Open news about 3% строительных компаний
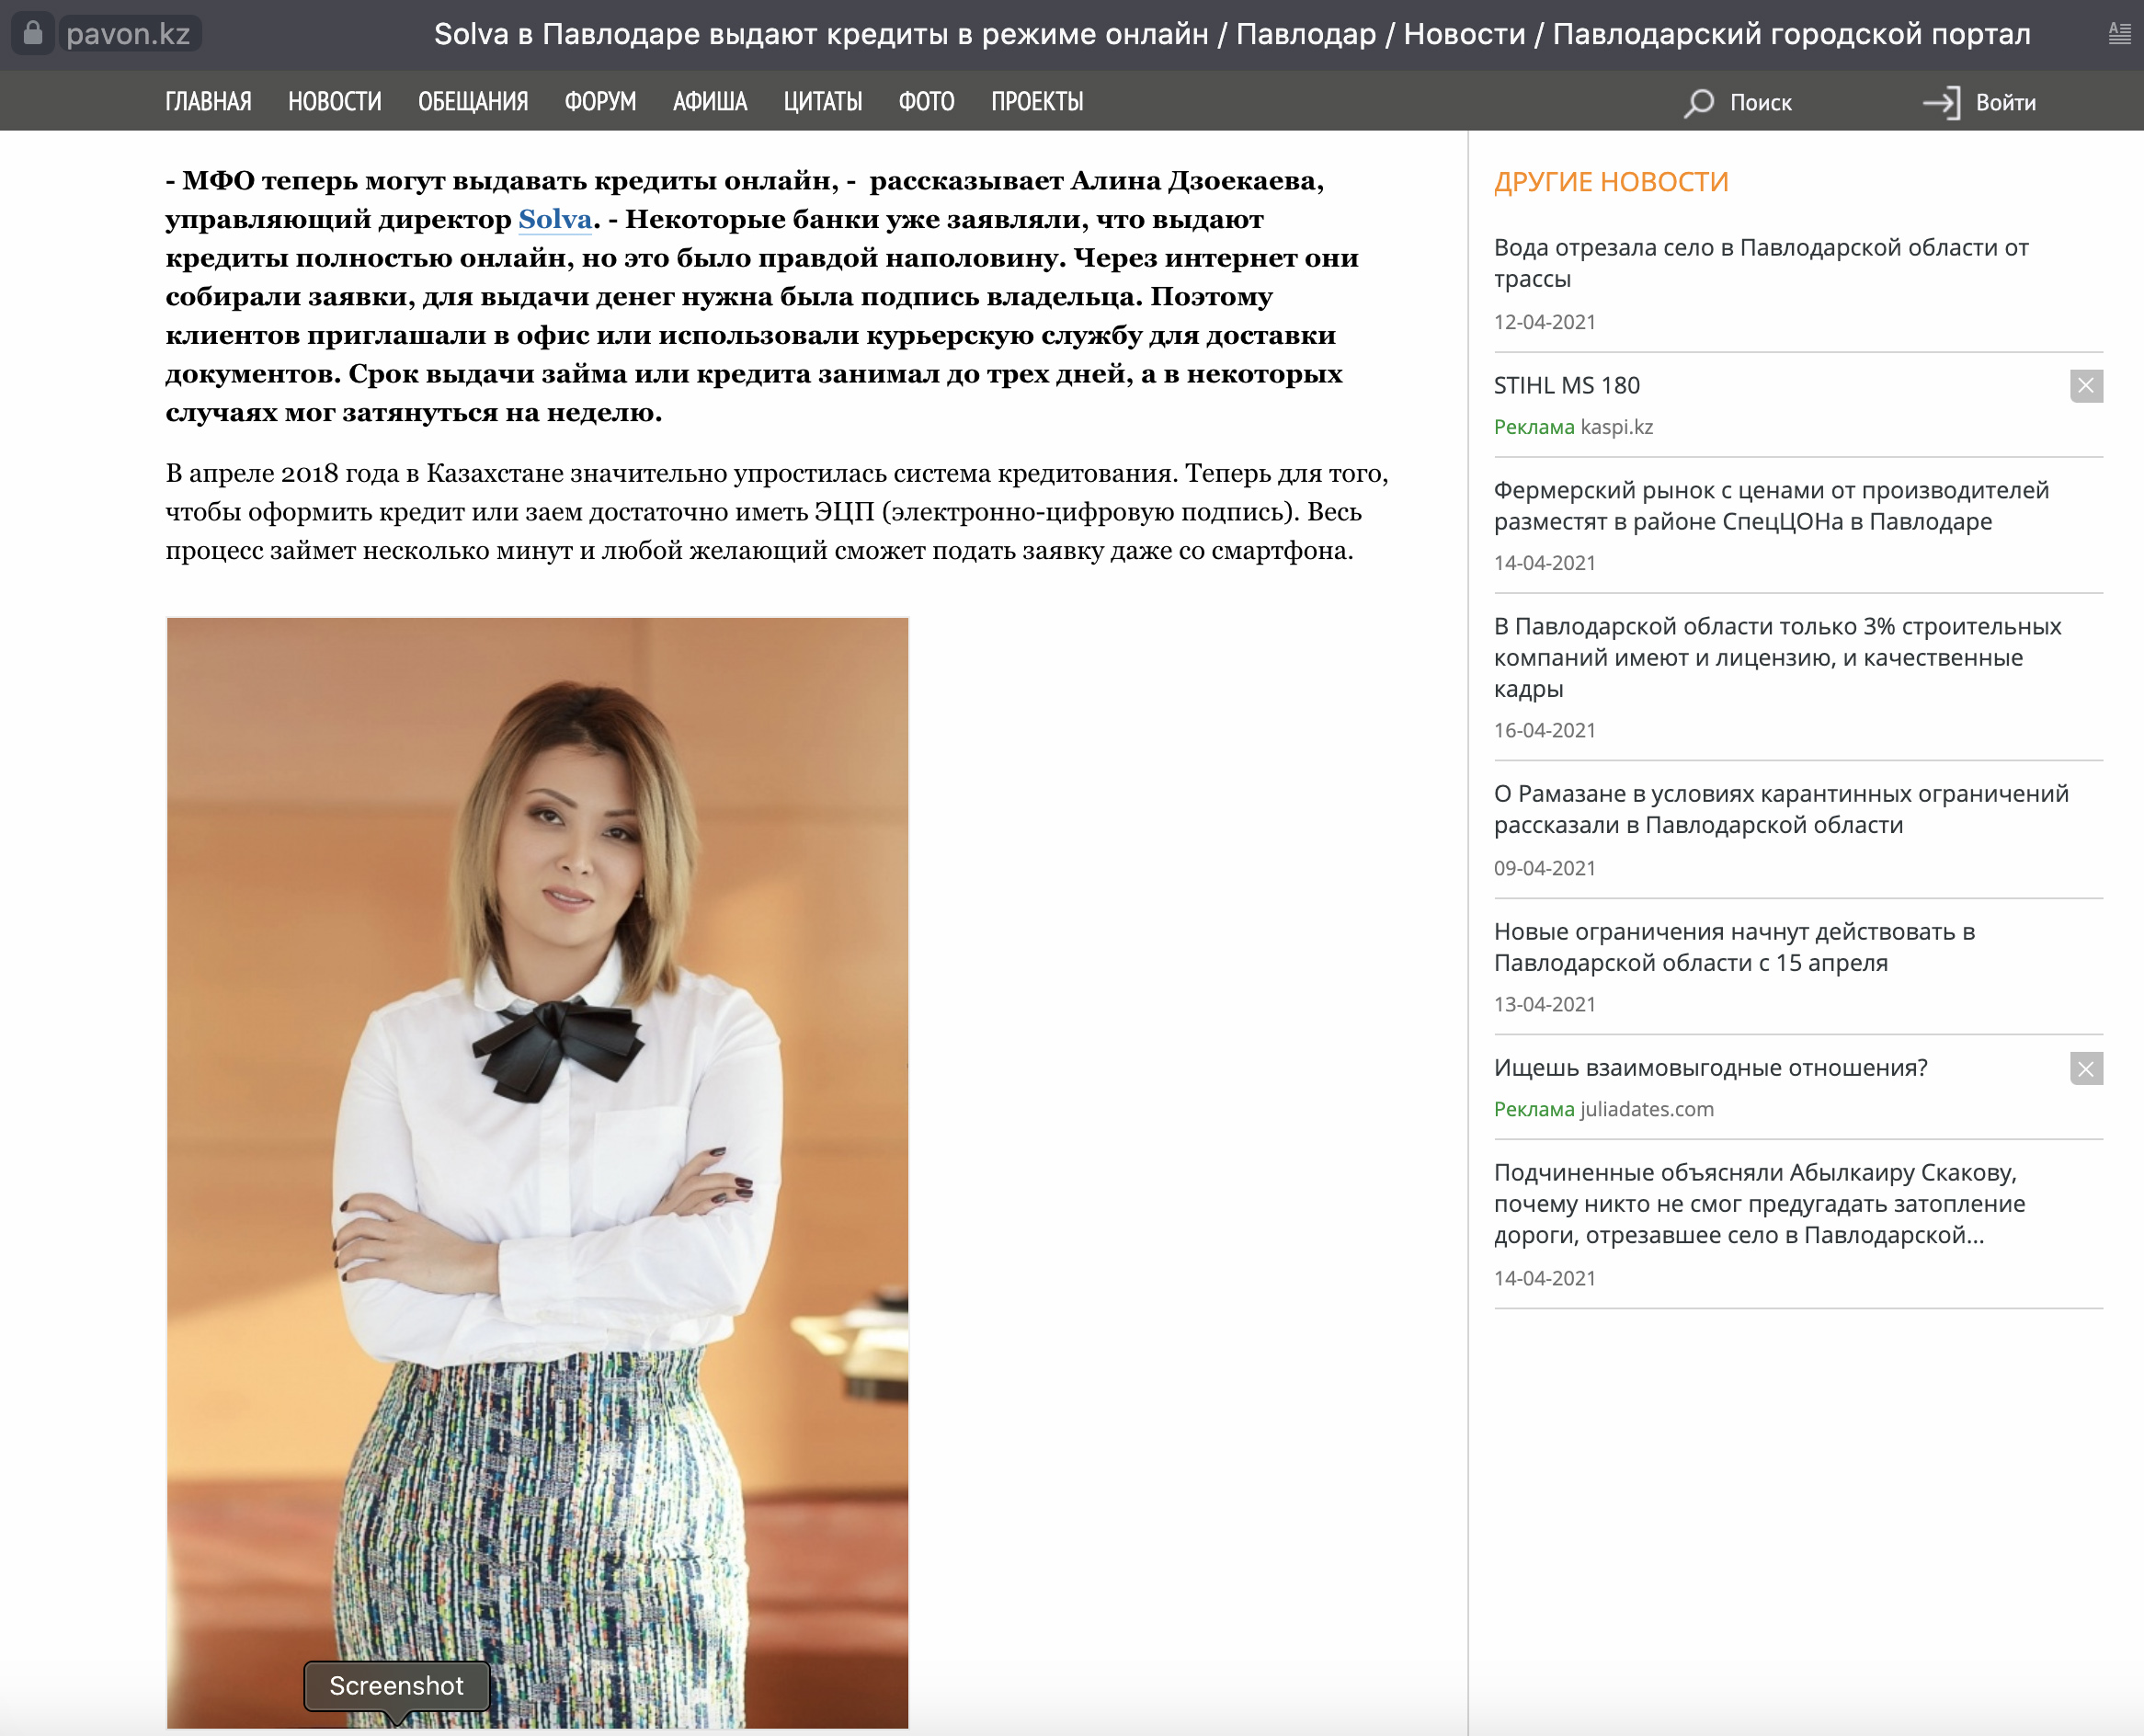This screenshot has width=2144, height=1736. click(x=1777, y=658)
